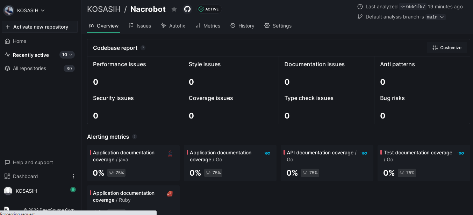This screenshot has height=215, width=473.
Task: Click the Alerting metrics help icon
Action: (135, 137)
